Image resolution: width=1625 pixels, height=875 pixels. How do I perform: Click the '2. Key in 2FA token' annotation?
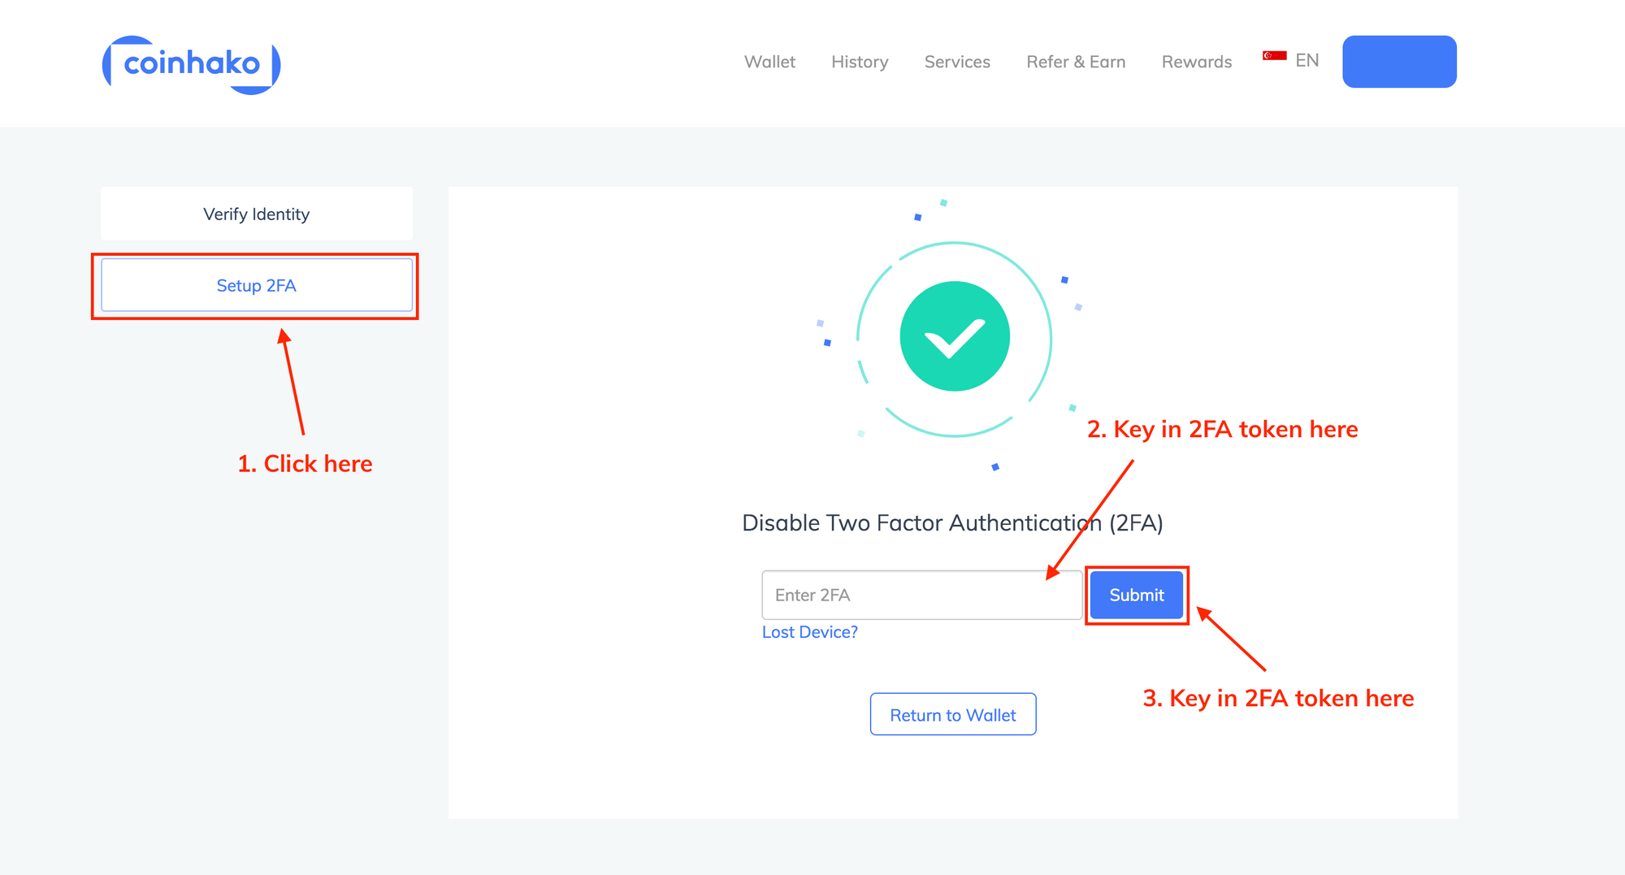click(1223, 429)
